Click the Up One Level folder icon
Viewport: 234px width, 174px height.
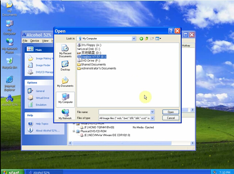pos(146,39)
